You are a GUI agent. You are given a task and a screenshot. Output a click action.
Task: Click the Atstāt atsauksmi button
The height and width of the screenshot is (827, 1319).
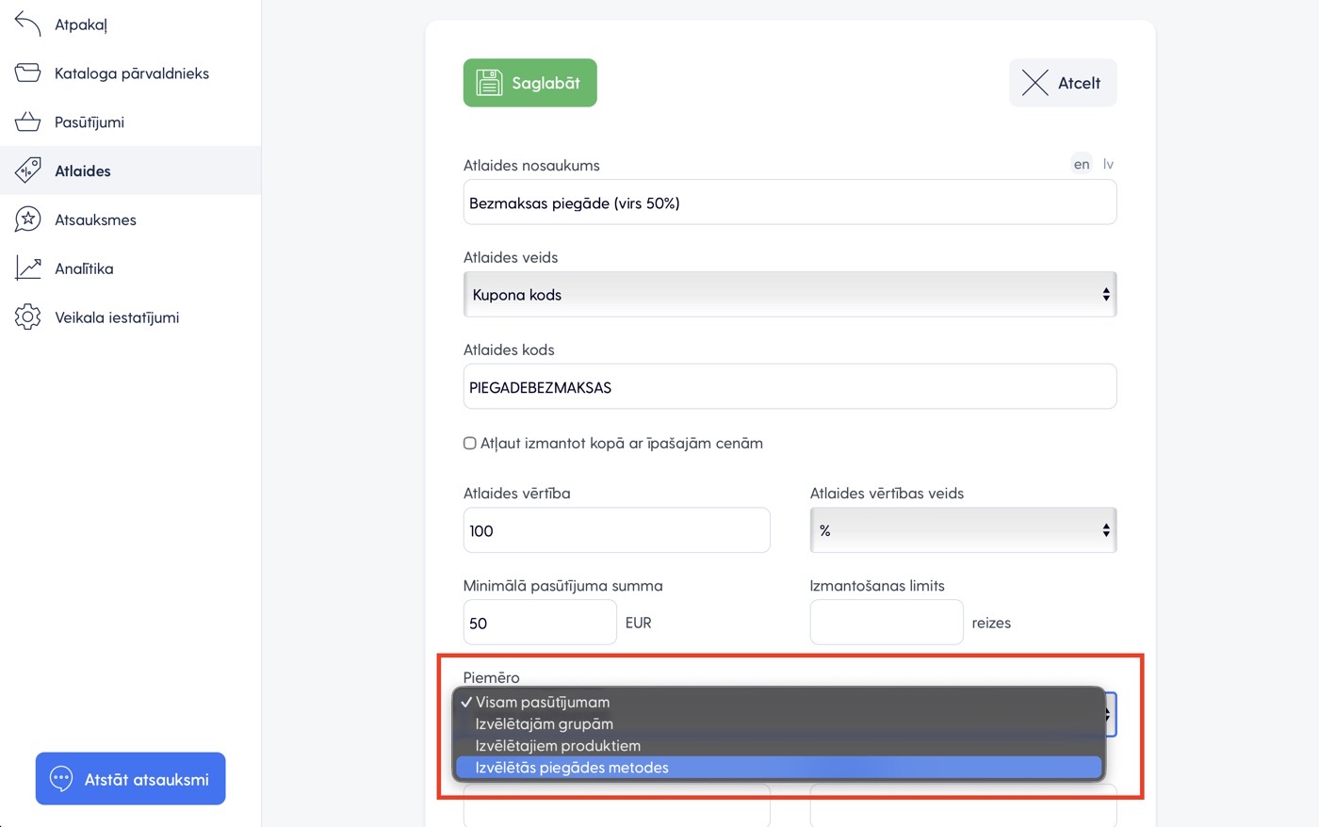pos(131,779)
